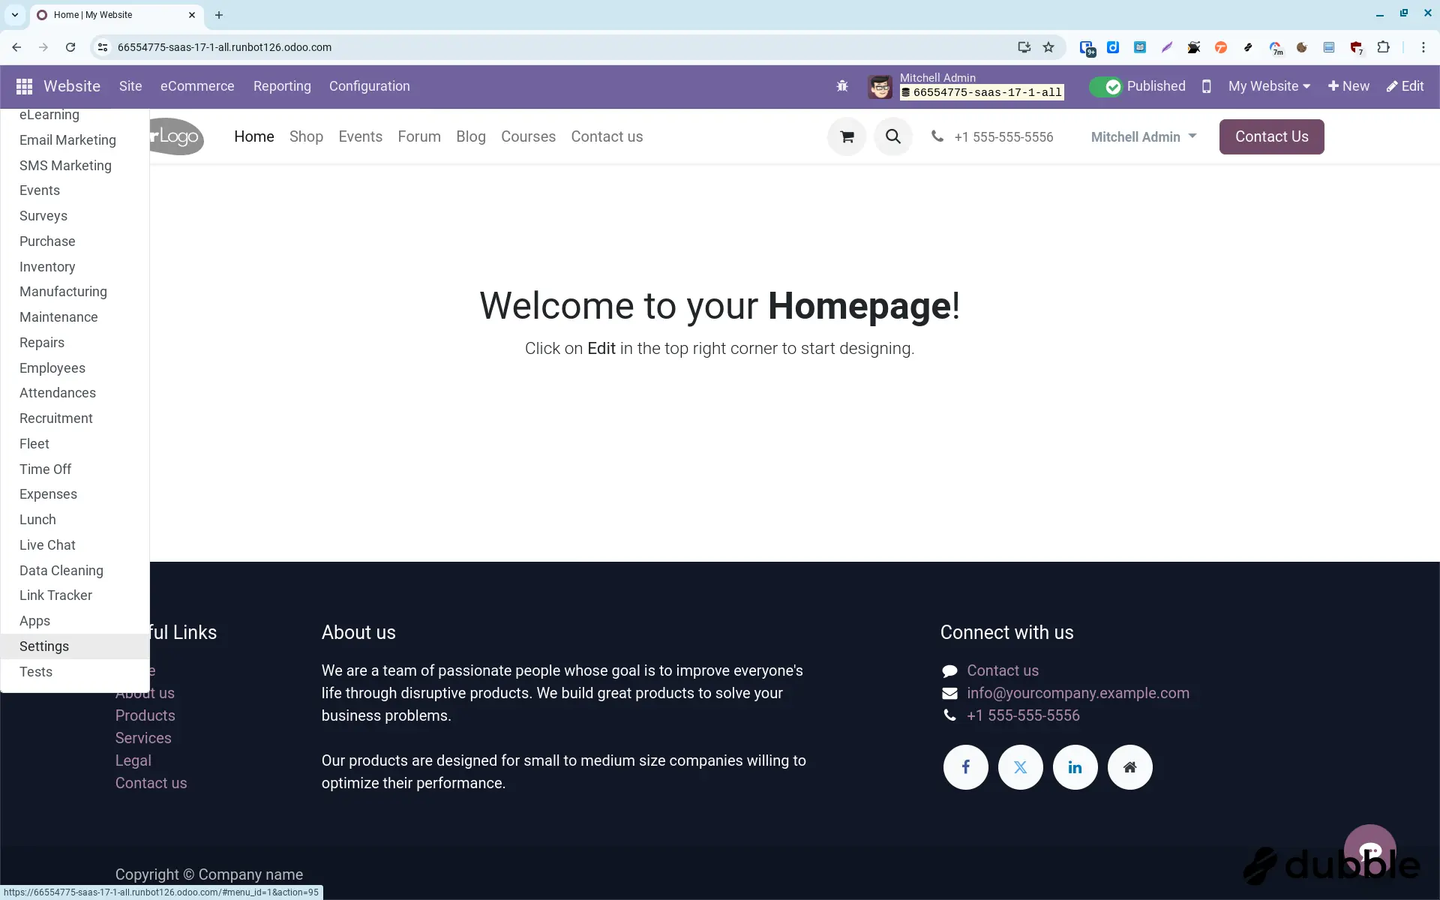Toggle the Published switch

(x=1105, y=87)
